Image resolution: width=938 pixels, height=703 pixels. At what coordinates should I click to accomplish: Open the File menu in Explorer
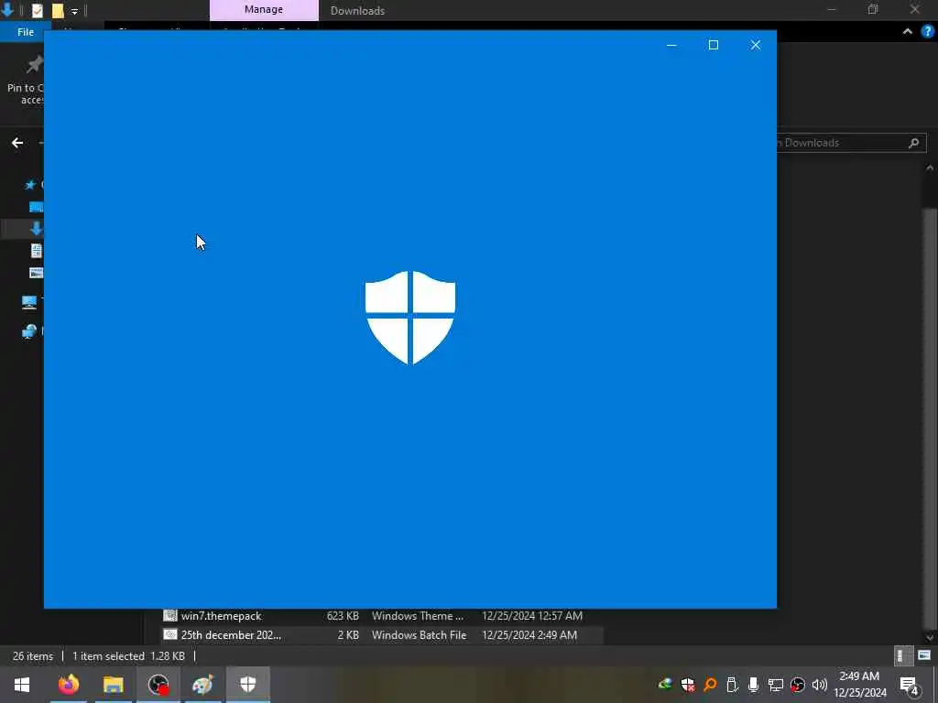pos(25,32)
